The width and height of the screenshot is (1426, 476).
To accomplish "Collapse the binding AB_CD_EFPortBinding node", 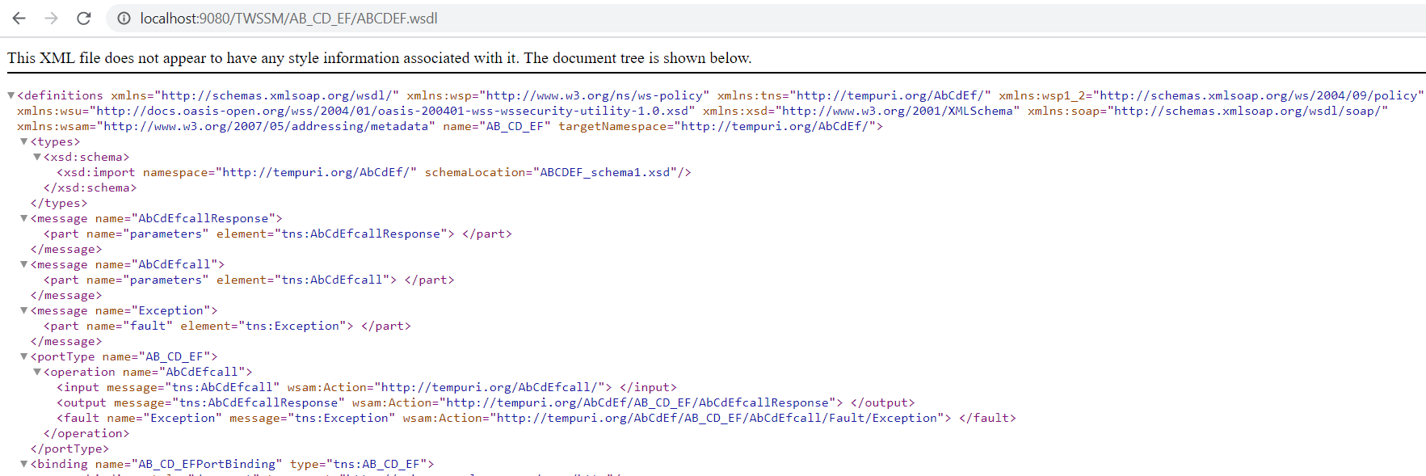I will click(24, 464).
